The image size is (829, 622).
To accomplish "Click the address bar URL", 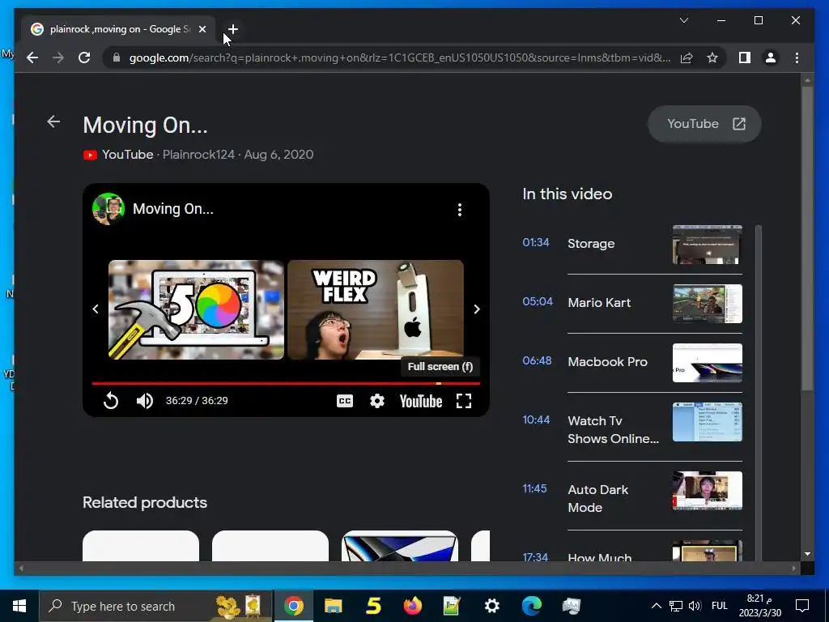I will [400, 58].
